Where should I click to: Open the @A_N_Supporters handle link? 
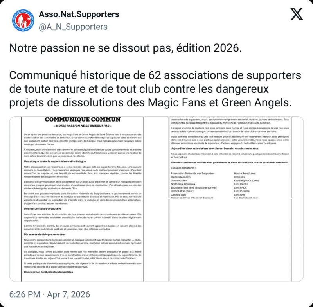click(73, 27)
